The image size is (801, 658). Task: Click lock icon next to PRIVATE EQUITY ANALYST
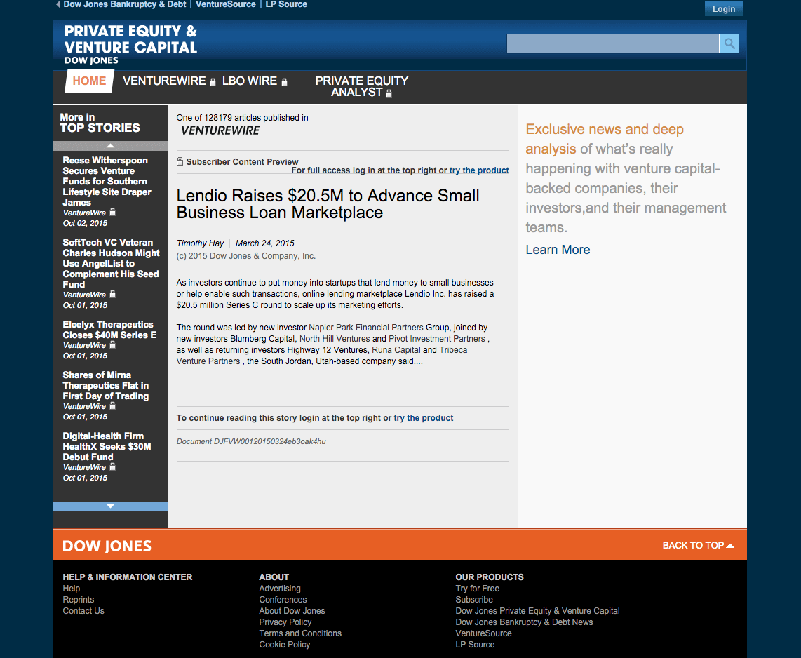coord(389,93)
